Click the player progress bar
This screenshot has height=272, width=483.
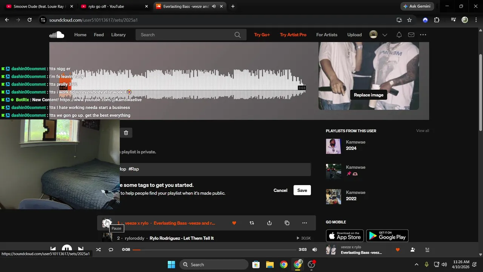214,250
